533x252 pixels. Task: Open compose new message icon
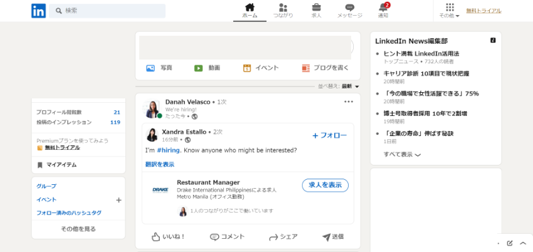coord(510,243)
